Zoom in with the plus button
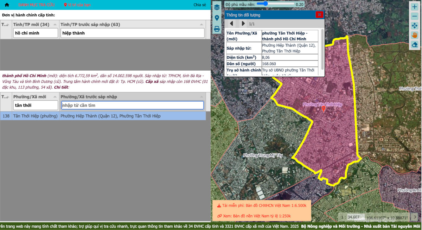The width and height of the screenshot is (422, 230). pos(415,7)
